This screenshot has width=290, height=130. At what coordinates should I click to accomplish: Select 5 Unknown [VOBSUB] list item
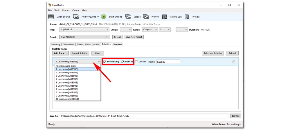click(78, 83)
